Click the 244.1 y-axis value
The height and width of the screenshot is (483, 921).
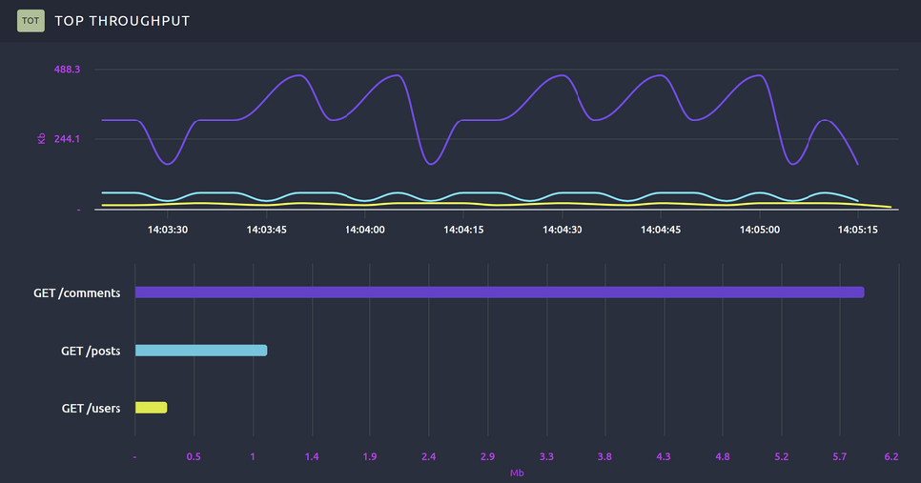(66, 139)
